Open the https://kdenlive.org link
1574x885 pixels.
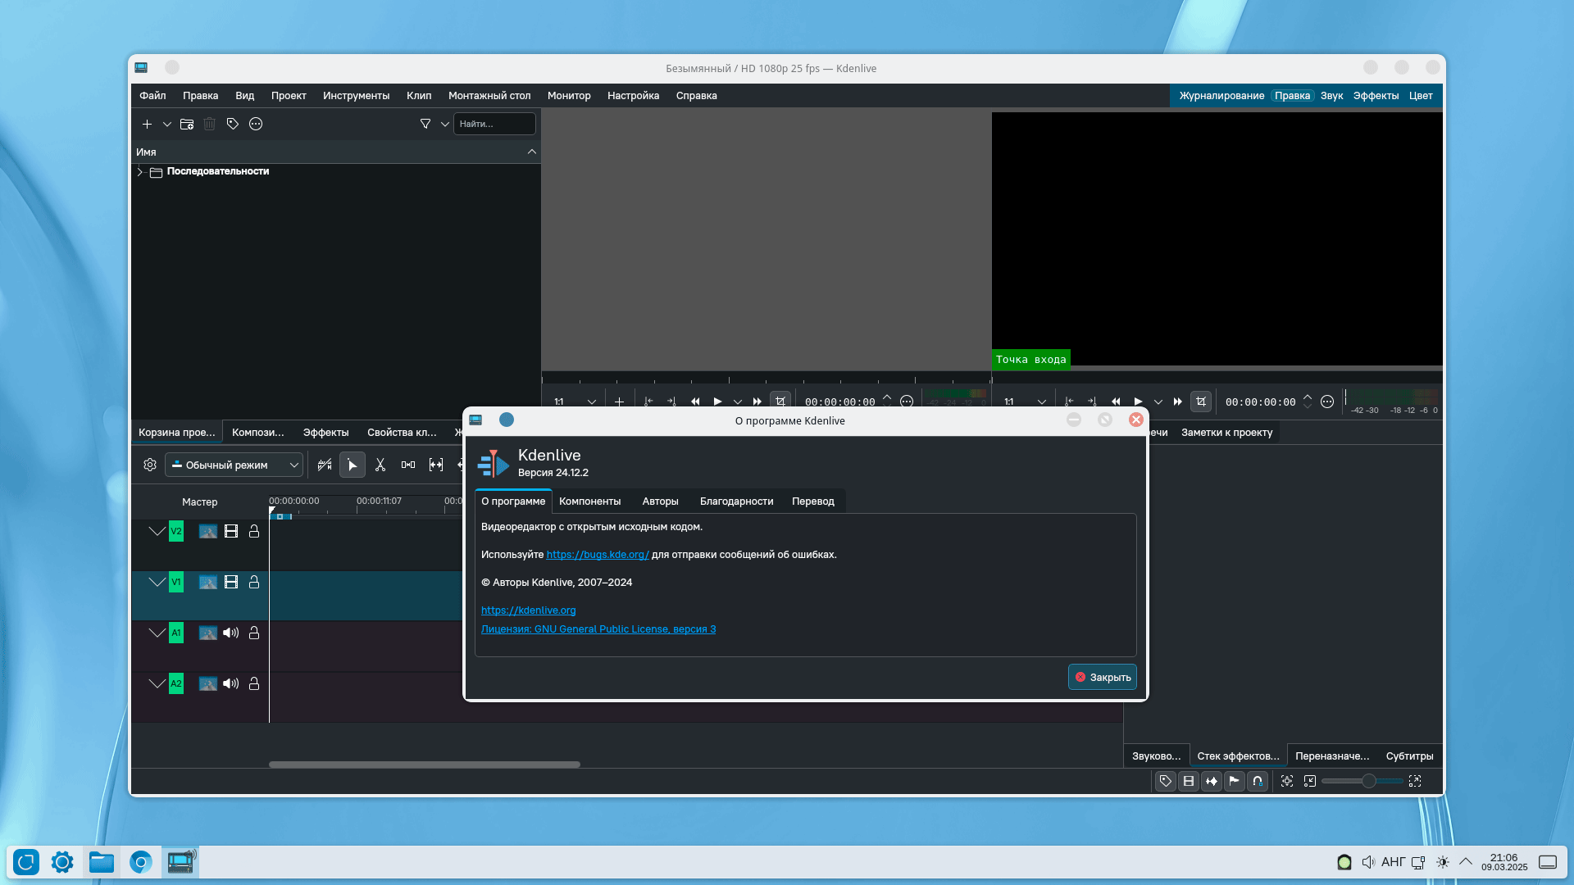[528, 610]
